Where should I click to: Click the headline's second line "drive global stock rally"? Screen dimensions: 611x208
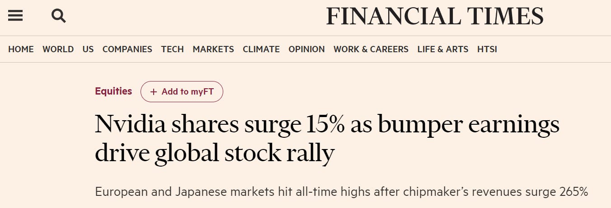[214, 153]
